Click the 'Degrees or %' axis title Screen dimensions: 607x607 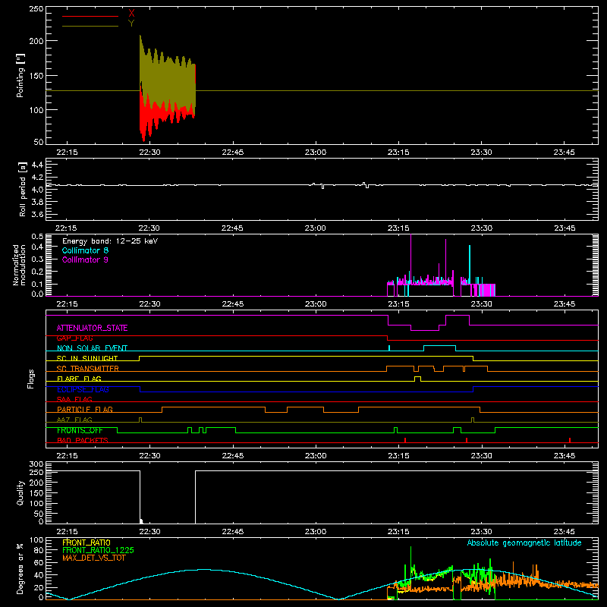(x=20, y=568)
